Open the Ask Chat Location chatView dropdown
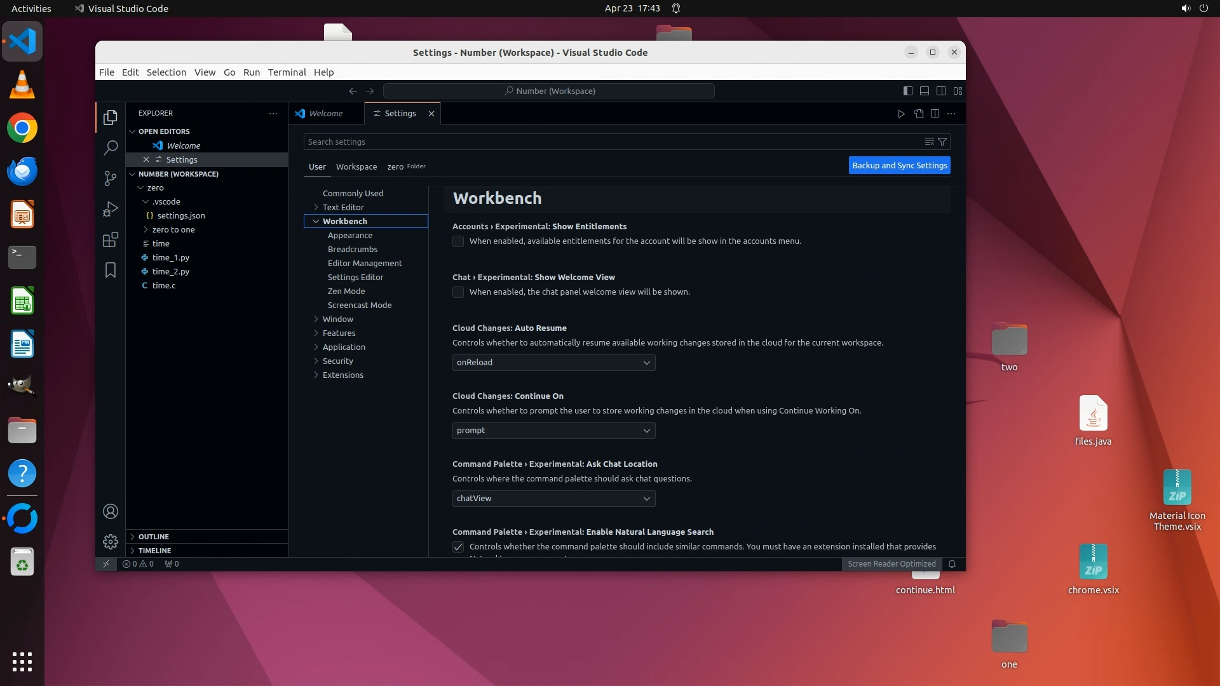The image size is (1220, 686). tap(553, 499)
